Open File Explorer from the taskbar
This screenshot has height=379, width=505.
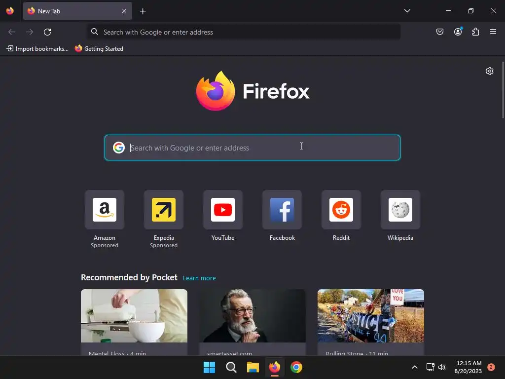[x=253, y=367]
